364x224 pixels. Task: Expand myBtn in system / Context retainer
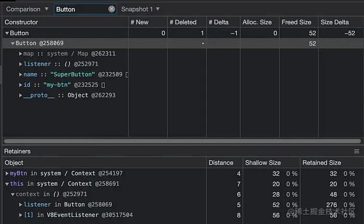(x=7, y=174)
